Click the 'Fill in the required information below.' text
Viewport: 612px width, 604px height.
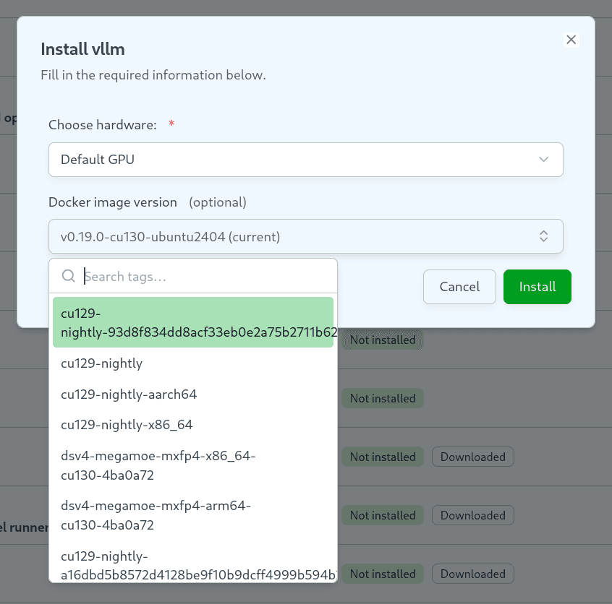153,75
